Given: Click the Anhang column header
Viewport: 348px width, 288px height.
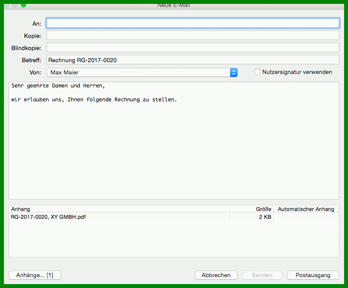Looking at the screenshot, I should [119, 209].
